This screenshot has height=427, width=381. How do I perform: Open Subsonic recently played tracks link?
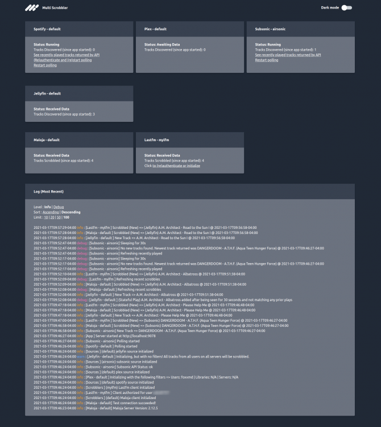(x=288, y=55)
